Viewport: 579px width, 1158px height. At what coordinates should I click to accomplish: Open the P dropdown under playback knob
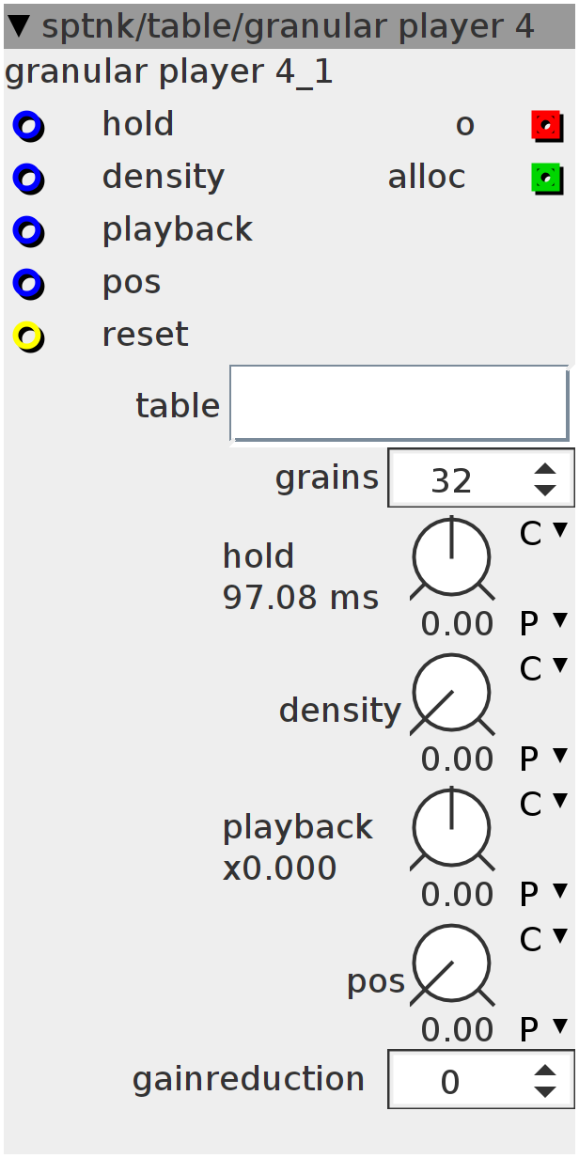[x=543, y=895]
